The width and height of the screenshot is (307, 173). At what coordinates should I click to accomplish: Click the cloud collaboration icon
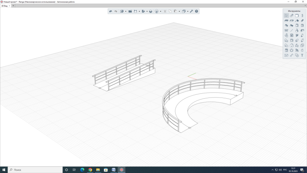[157, 11]
